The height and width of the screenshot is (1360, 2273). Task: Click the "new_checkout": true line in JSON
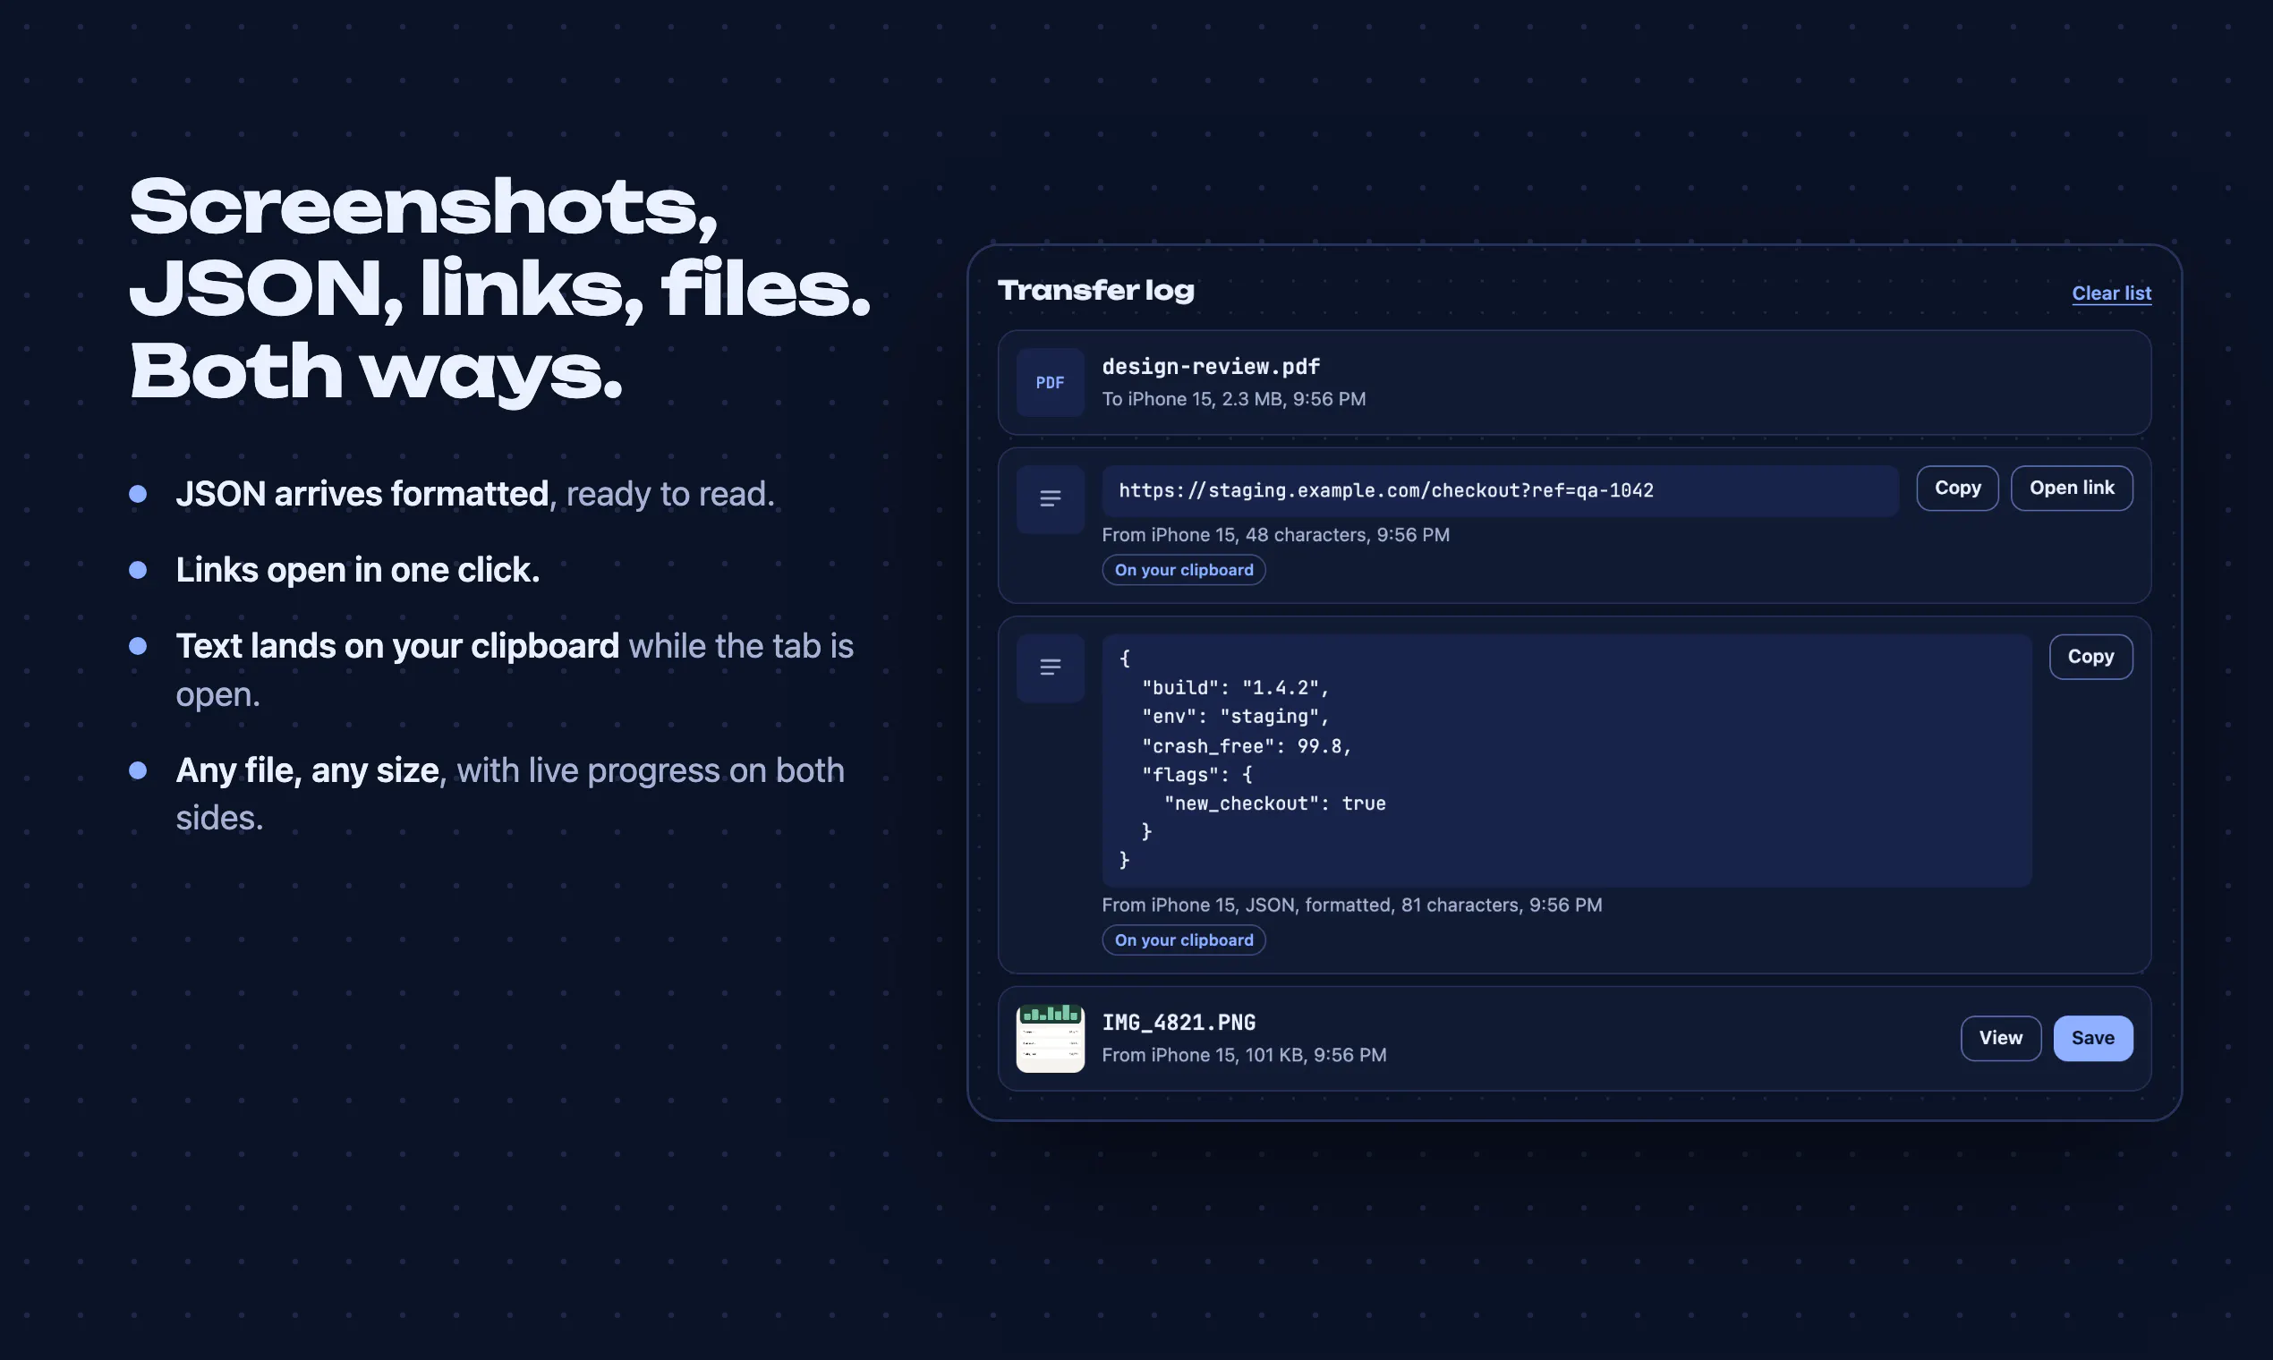(x=1274, y=803)
